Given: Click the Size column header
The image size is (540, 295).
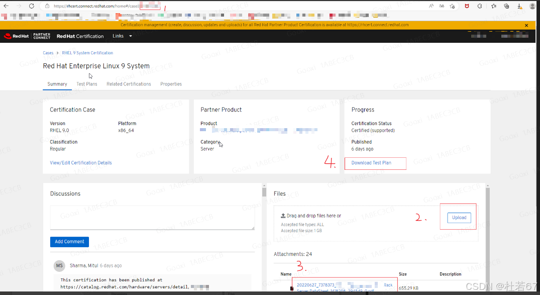Looking at the screenshot, I should [x=402, y=274].
